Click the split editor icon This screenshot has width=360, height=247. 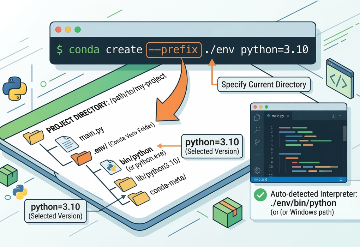coord(334,116)
